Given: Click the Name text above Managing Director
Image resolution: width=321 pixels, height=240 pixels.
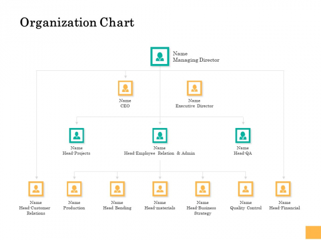Looking at the screenshot, I should pyautogui.click(x=180, y=54).
